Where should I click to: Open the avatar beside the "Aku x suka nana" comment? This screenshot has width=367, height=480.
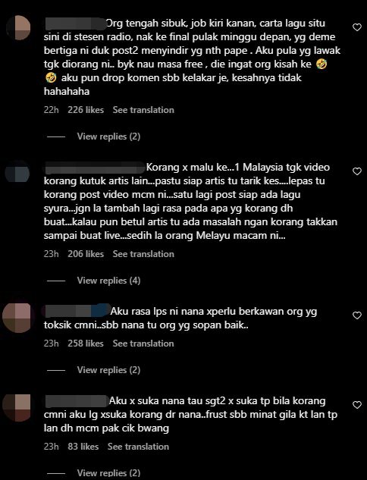17,407
